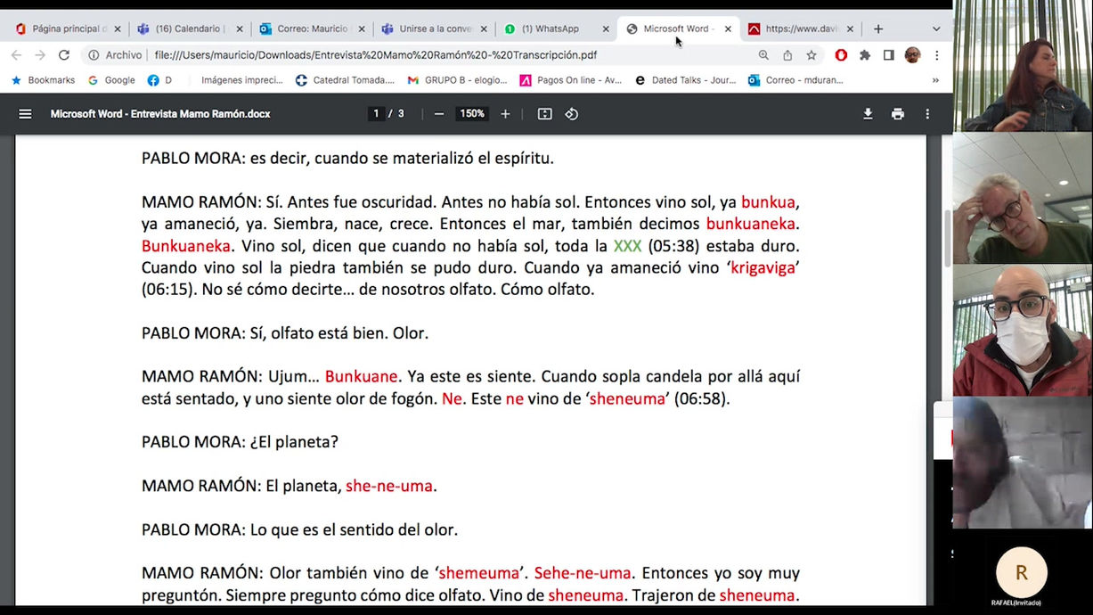The image size is (1093, 615).
Task: Go back to the previous page in Chrome
Action: click(16, 55)
